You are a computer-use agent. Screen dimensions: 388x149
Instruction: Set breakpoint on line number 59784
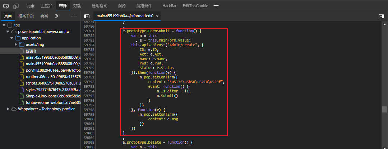pyautogui.click(x=89, y=45)
